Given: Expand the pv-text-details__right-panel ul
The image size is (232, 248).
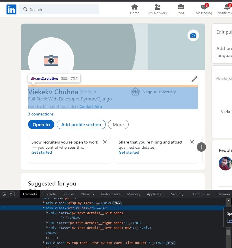Looking at the screenshot, I should [47, 223].
